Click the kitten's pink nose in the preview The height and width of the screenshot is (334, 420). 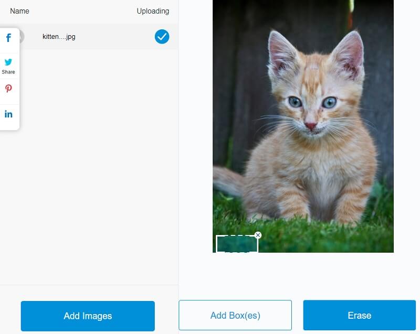(x=311, y=126)
